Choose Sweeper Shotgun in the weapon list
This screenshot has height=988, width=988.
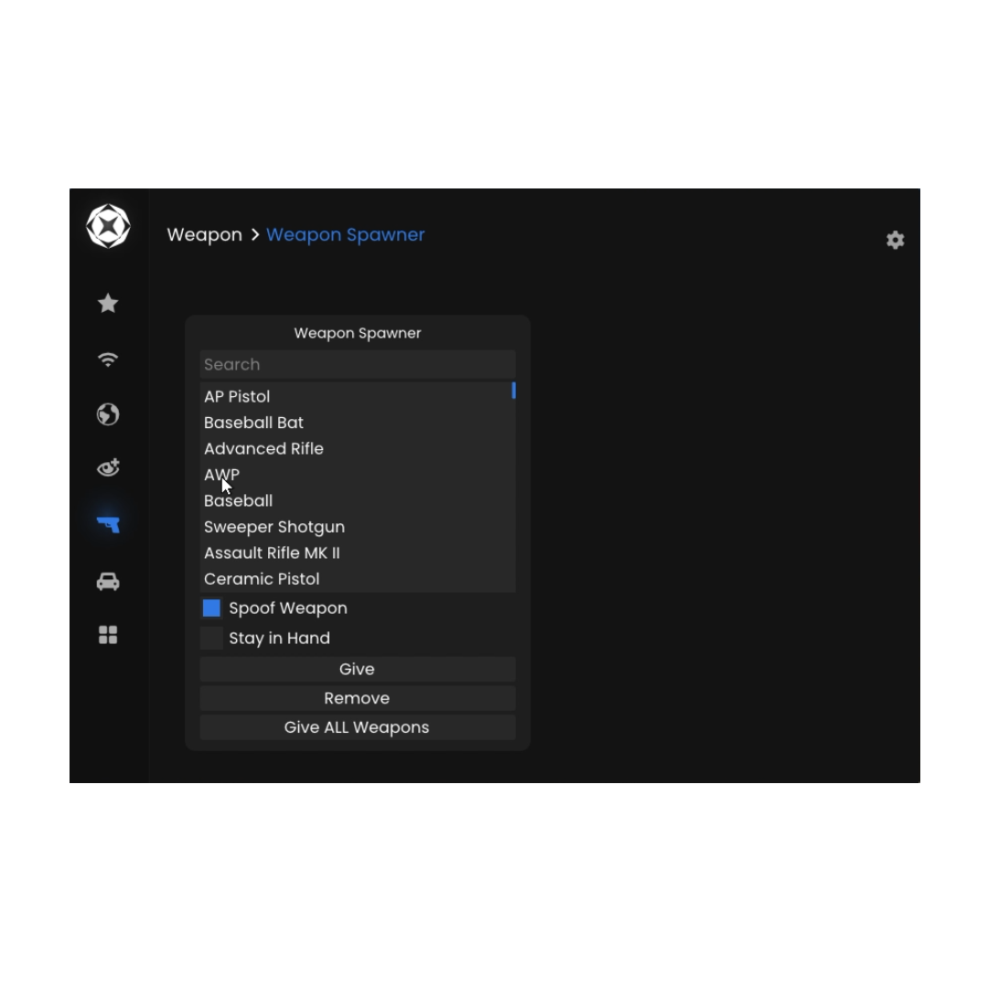pyautogui.click(x=274, y=527)
